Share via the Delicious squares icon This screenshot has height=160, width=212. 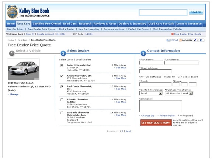[x=195, y=40]
